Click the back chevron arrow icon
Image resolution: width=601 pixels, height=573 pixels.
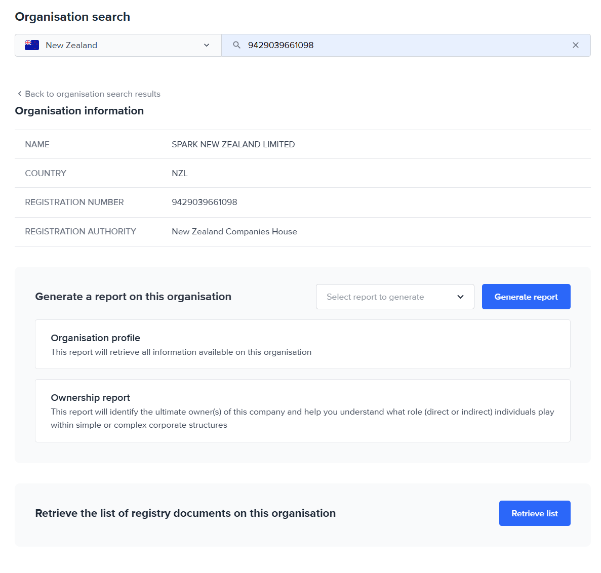pyautogui.click(x=19, y=94)
